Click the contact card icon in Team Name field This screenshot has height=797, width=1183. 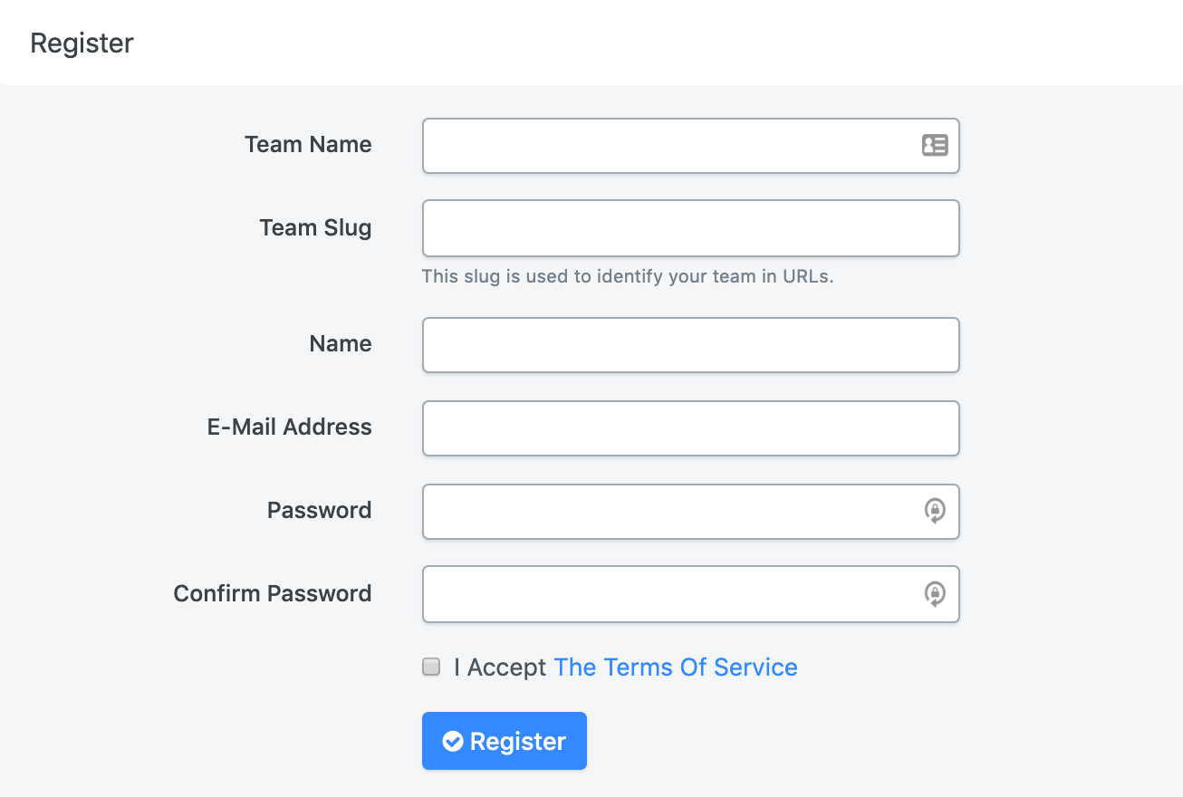click(935, 145)
